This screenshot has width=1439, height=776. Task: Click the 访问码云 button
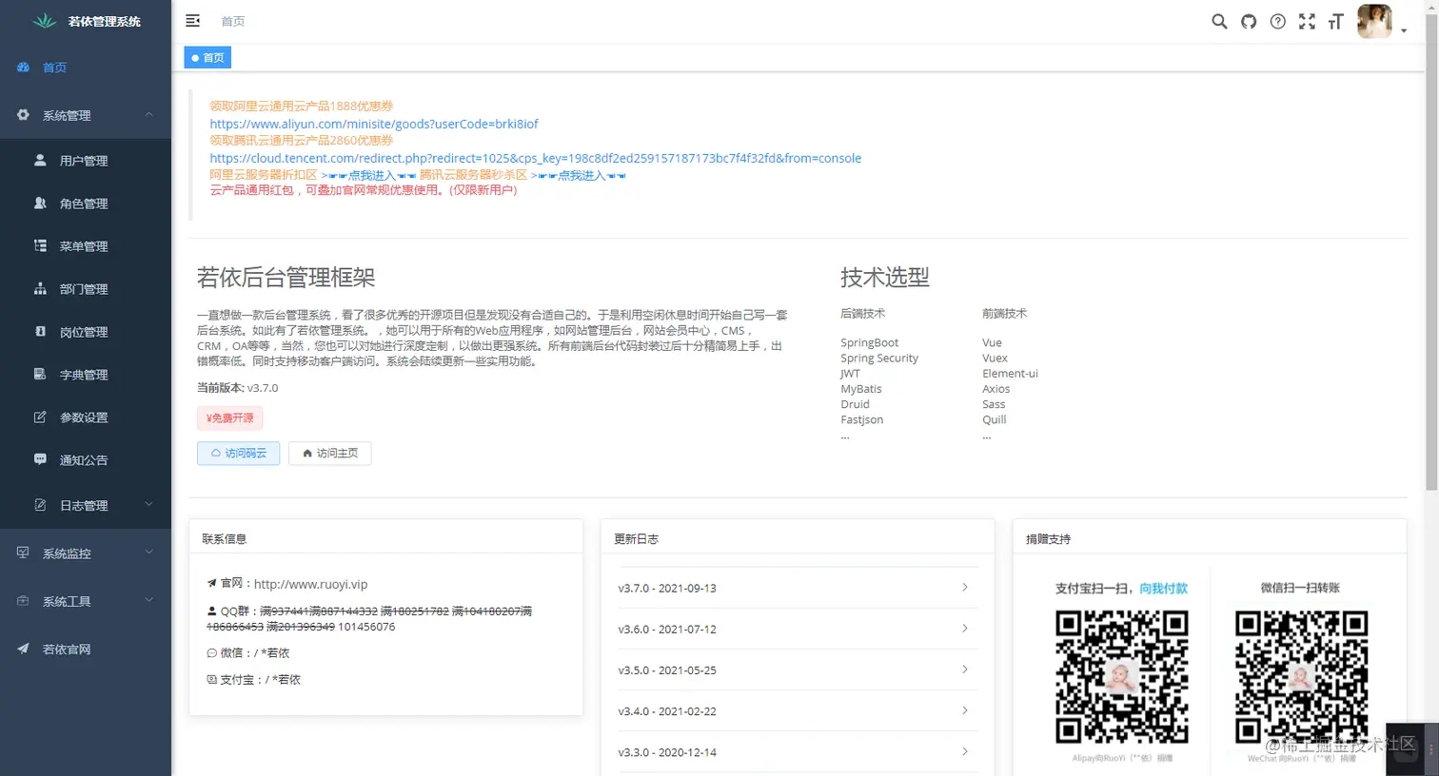(238, 454)
